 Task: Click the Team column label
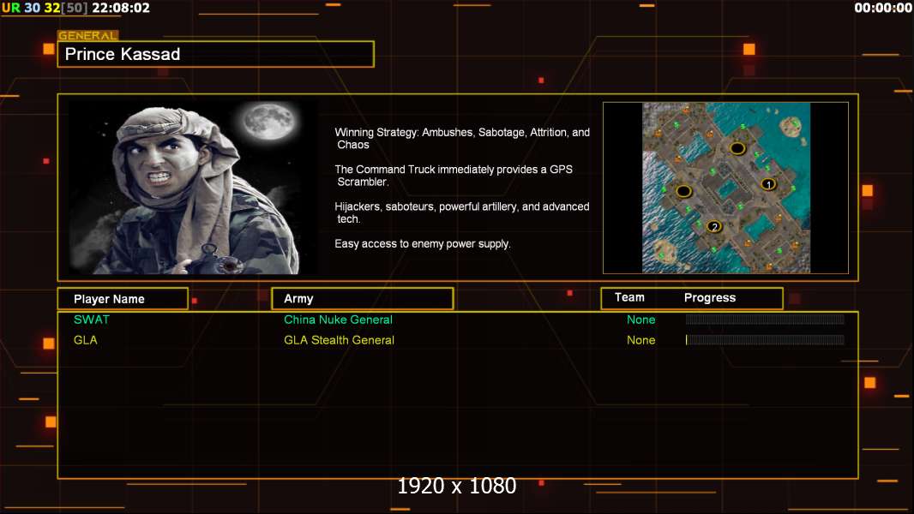(629, 297)
